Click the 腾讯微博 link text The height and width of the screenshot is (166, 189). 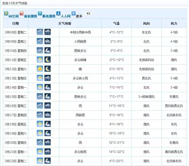click(49, 16)
